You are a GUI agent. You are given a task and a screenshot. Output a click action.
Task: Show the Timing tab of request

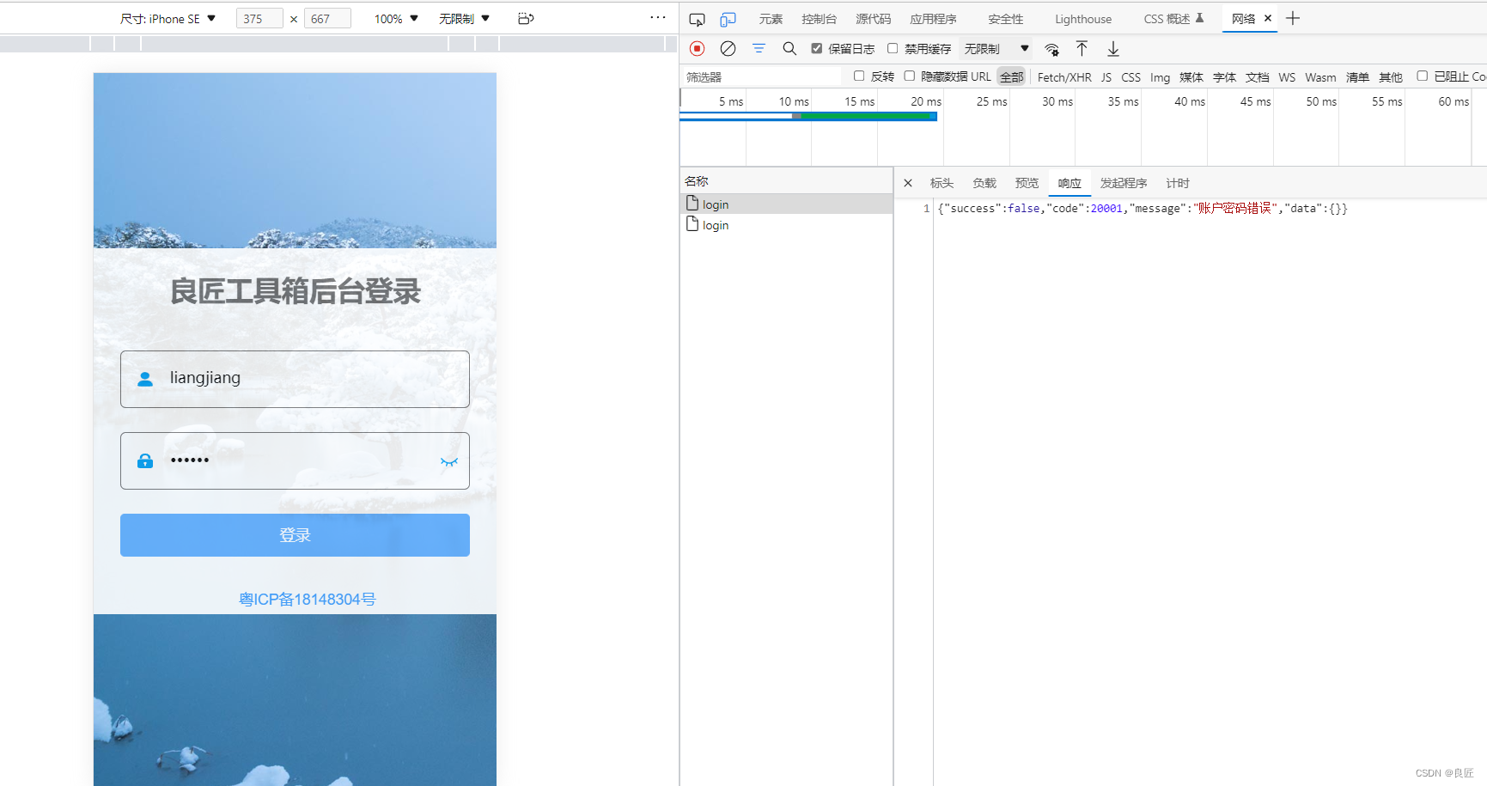(1178, 183)
